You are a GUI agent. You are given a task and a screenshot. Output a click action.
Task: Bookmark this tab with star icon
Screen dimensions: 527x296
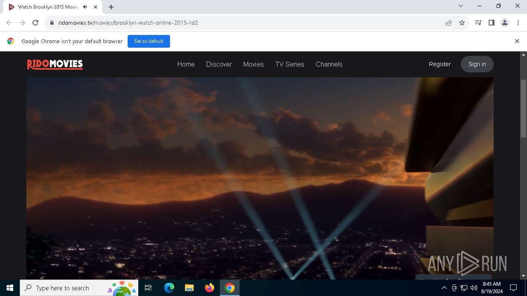[x=462, y=23]
